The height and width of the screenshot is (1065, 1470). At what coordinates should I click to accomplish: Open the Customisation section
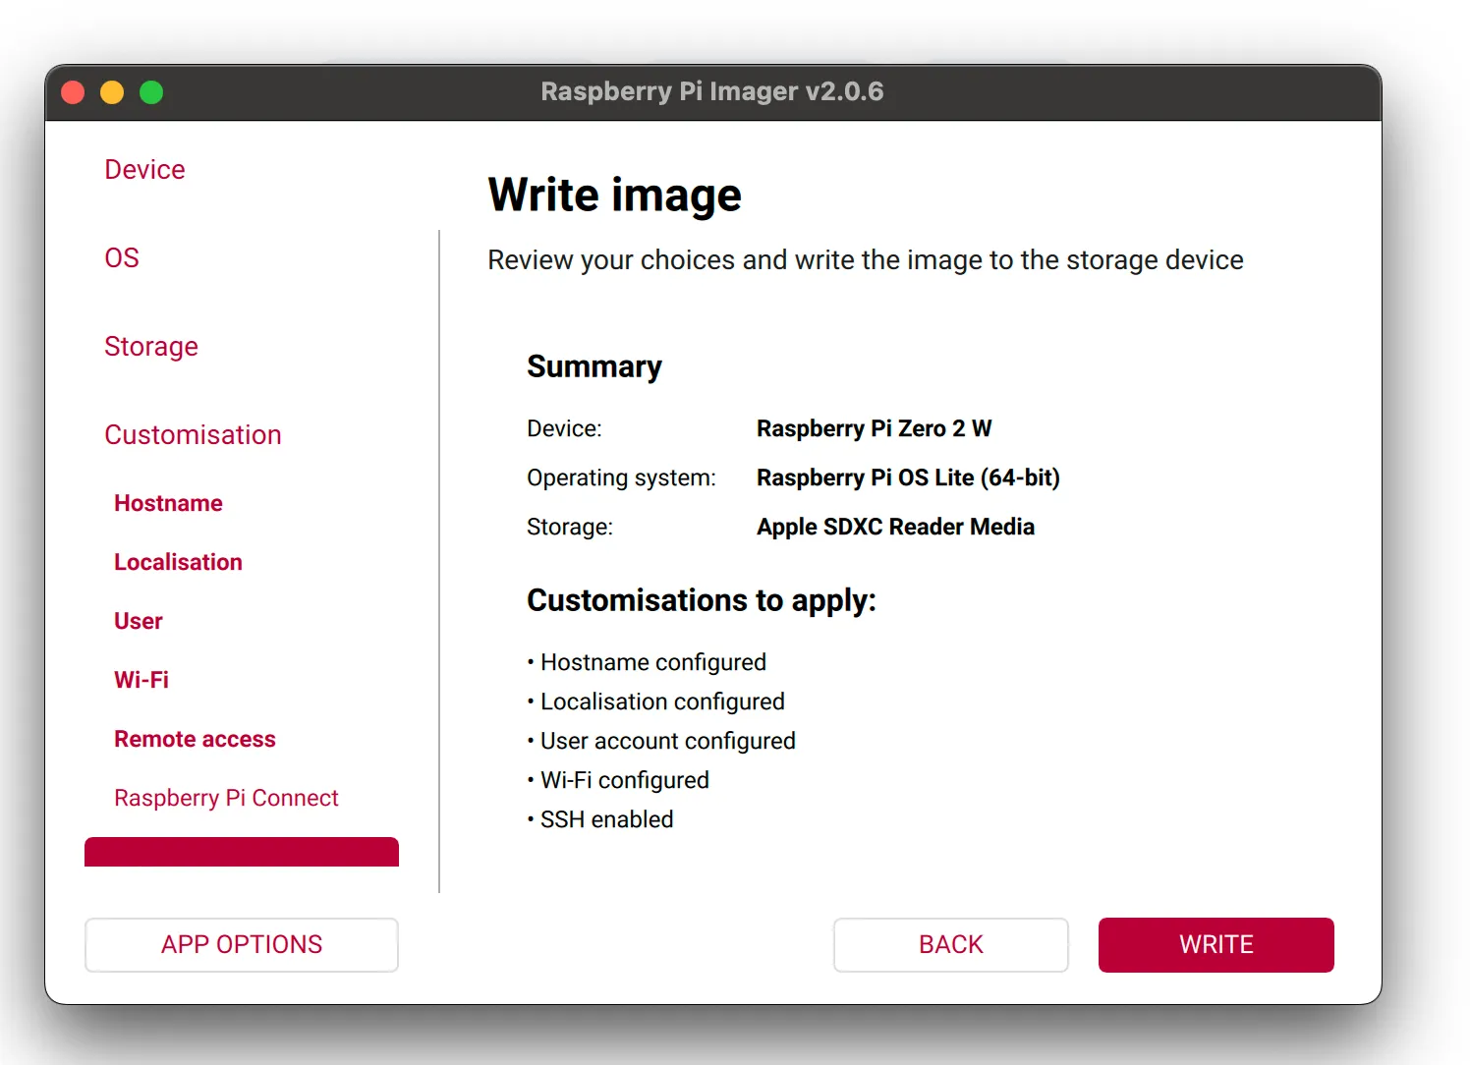pyautogui.click(x=193, y=435)
